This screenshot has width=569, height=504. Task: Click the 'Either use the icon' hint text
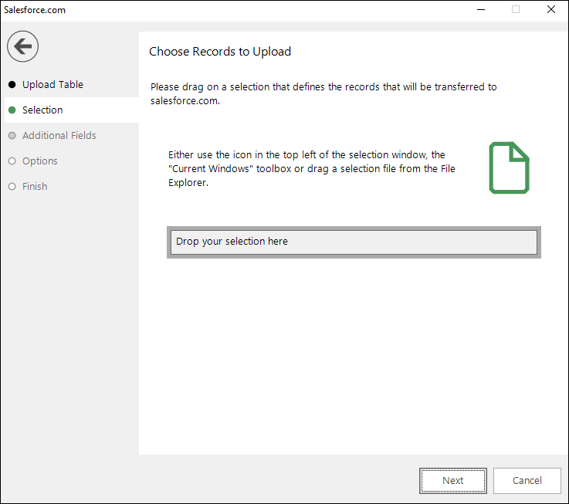click(311, 168)
